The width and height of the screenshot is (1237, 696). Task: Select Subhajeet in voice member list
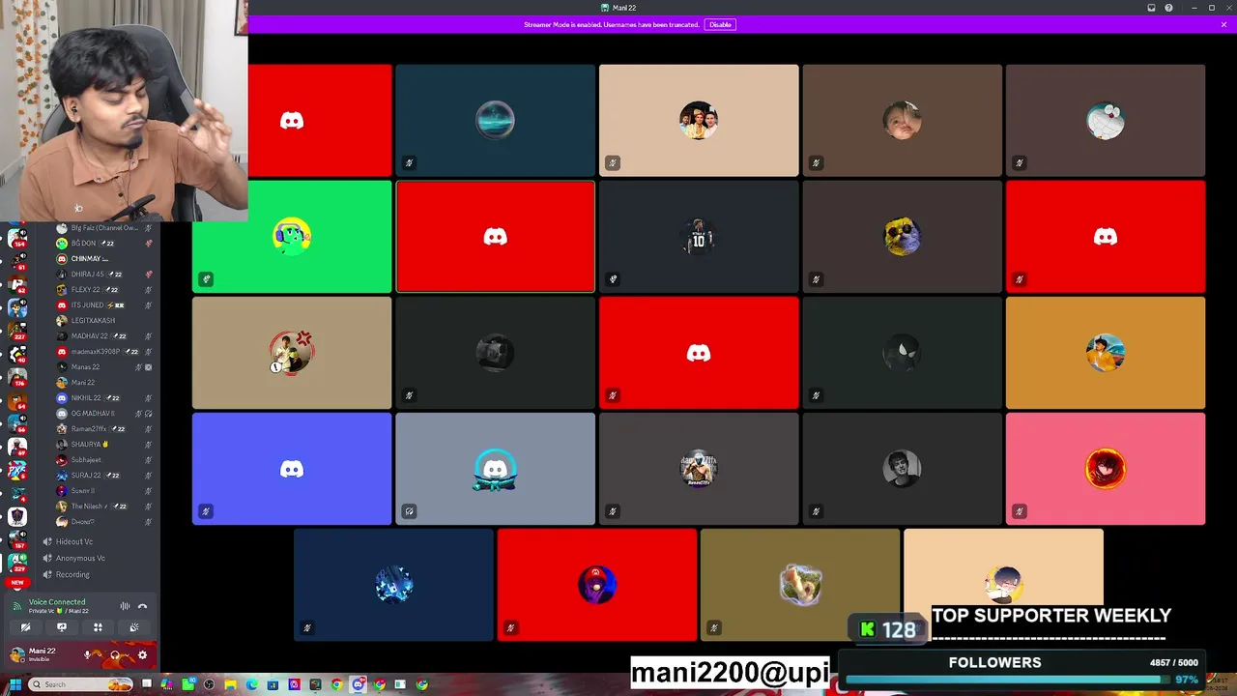104,460
